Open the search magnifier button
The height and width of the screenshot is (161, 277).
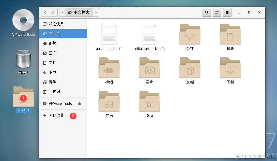click(207, 12)
